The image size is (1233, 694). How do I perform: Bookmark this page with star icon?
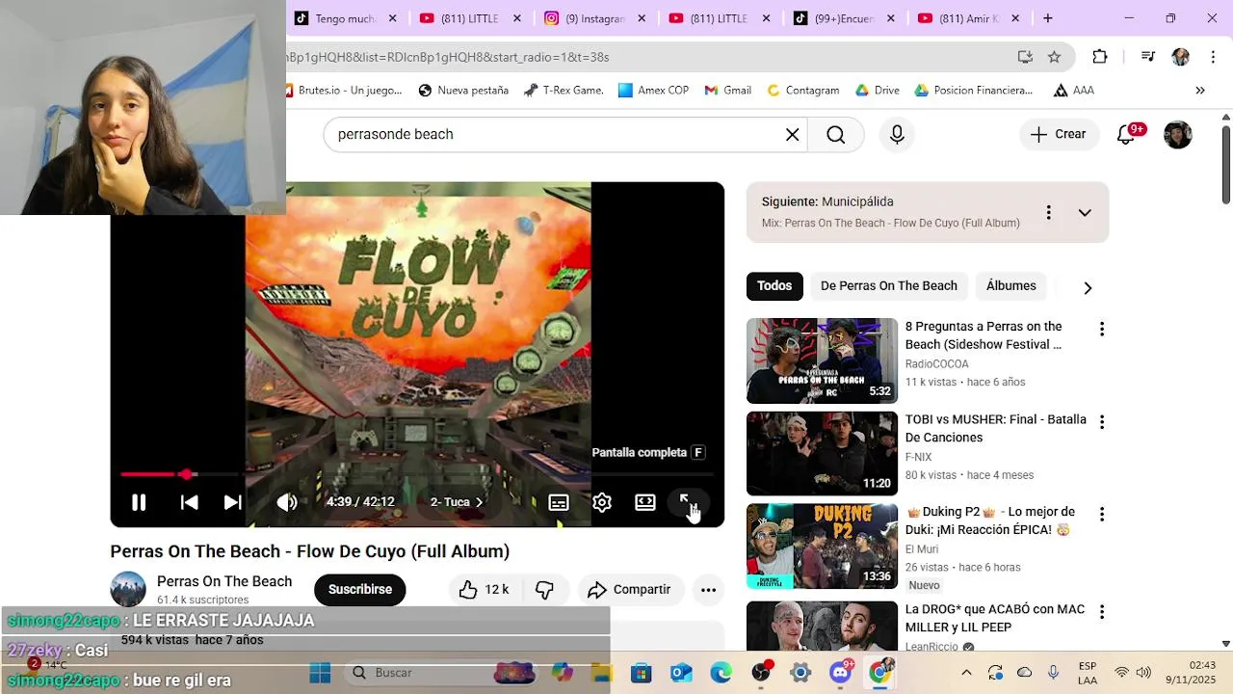coord(1055,57)
